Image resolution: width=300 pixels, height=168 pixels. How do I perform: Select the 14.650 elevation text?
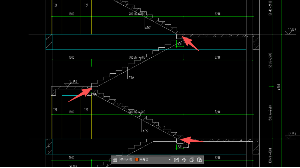coord(73,81)
